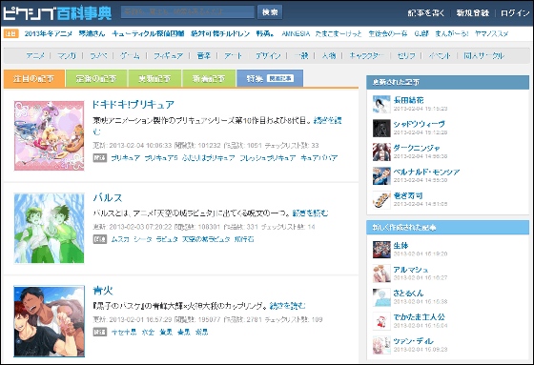Screen dimensions: 534x365
Task: Click the ダークニンジャ thumbnail icon
Action: click(x=381, y=152)
